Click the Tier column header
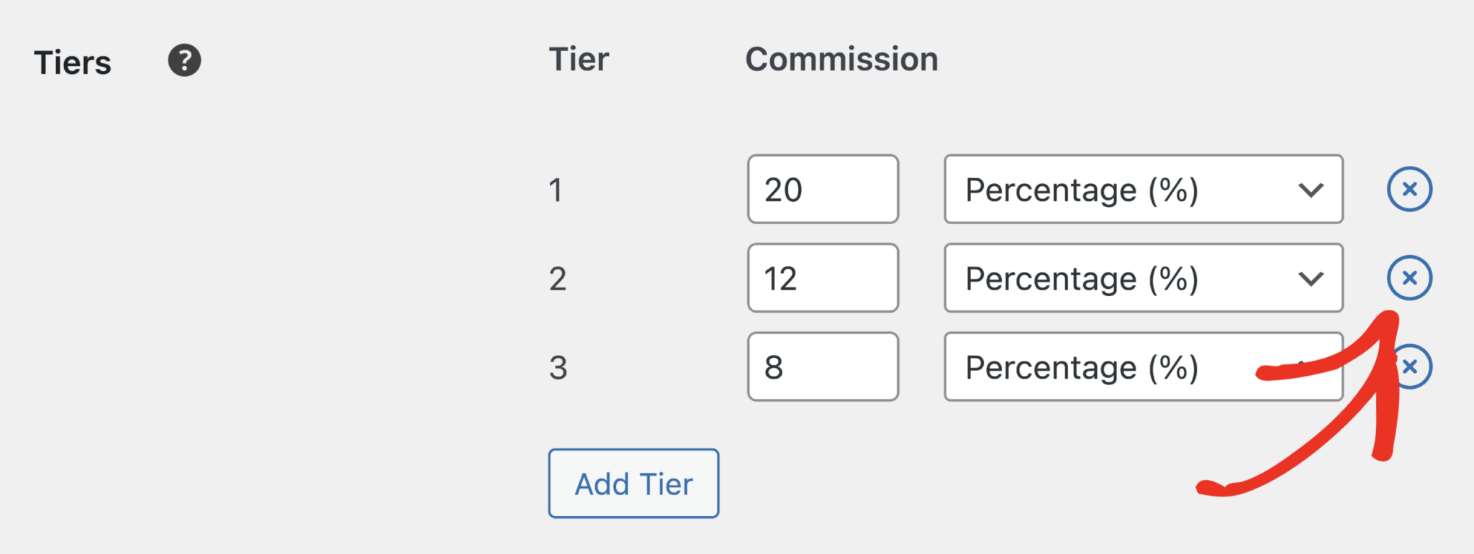 point(578,60)
